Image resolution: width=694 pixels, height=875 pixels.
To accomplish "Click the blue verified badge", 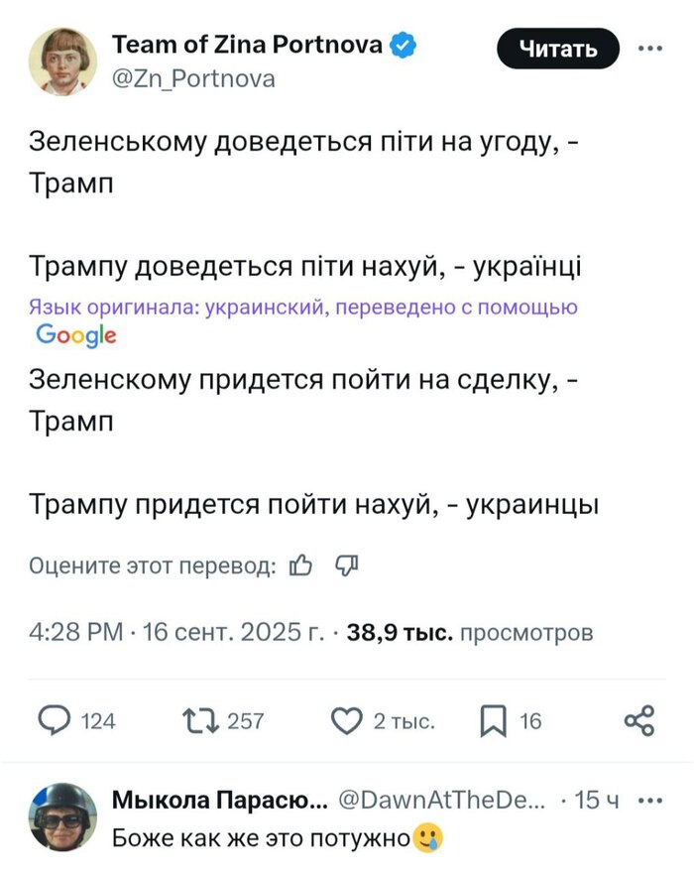I will click(x=403, y=45).
